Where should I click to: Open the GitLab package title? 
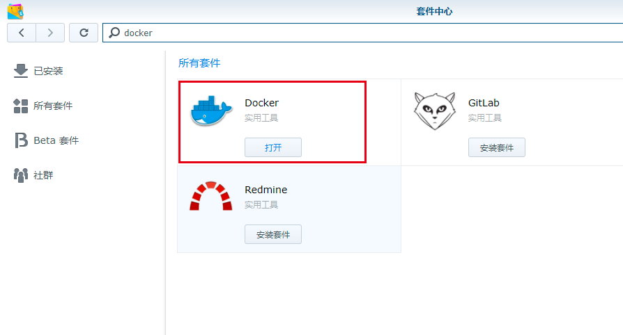(484, 103)
